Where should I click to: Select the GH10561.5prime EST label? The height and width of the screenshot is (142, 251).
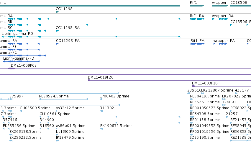click(55, 114)
